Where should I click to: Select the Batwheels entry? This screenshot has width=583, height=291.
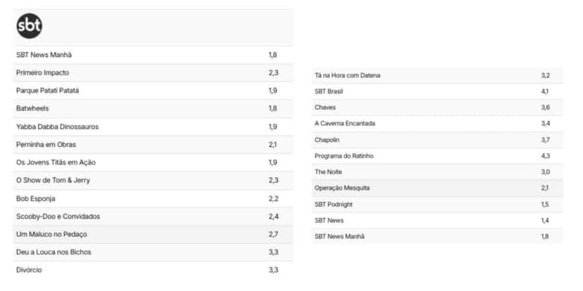tap(153, 108)
